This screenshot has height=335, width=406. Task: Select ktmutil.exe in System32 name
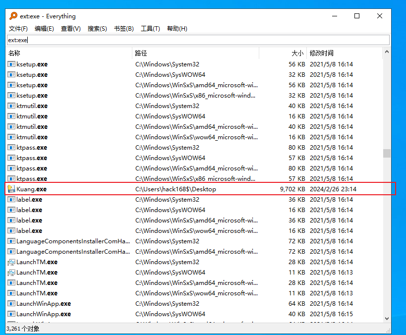click(x=32, y=106)
